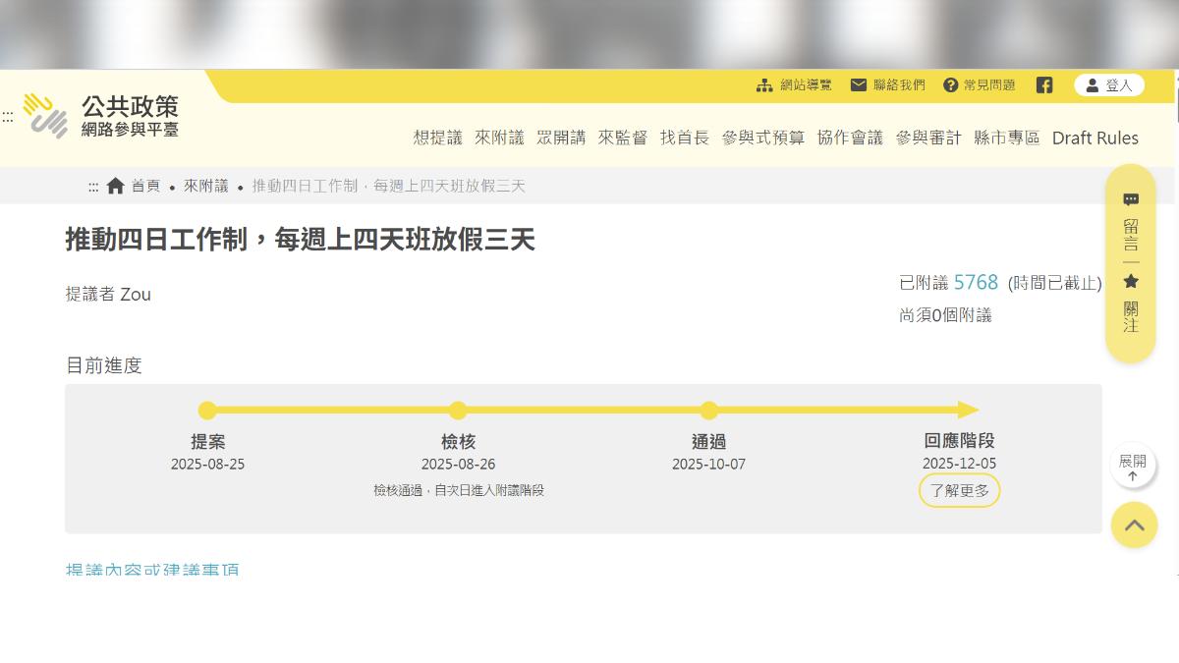Select 來附議 in the navigation menu

pos(499,138)
